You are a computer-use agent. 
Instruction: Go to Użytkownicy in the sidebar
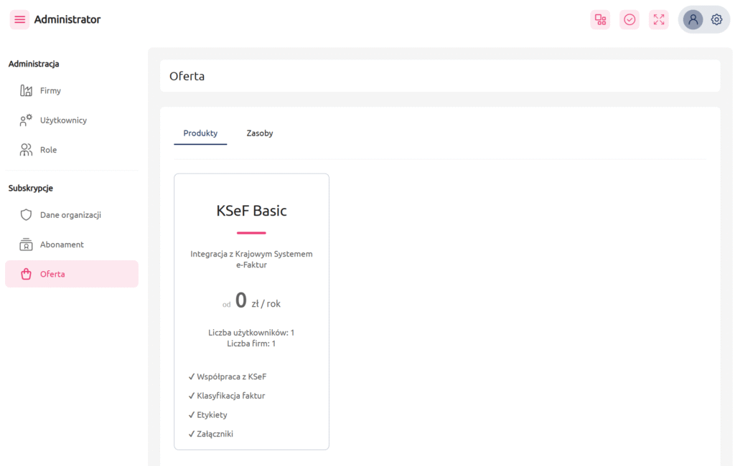click(63, 120)
